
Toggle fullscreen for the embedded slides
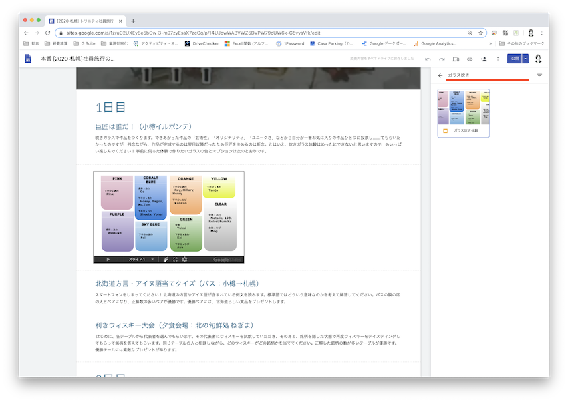[175, 259]
